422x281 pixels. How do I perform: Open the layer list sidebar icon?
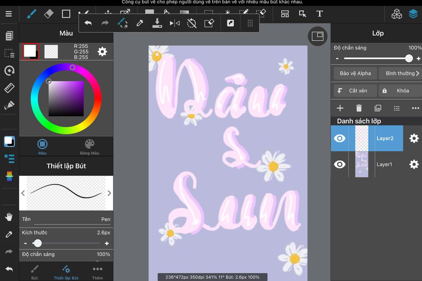[9, 159]
